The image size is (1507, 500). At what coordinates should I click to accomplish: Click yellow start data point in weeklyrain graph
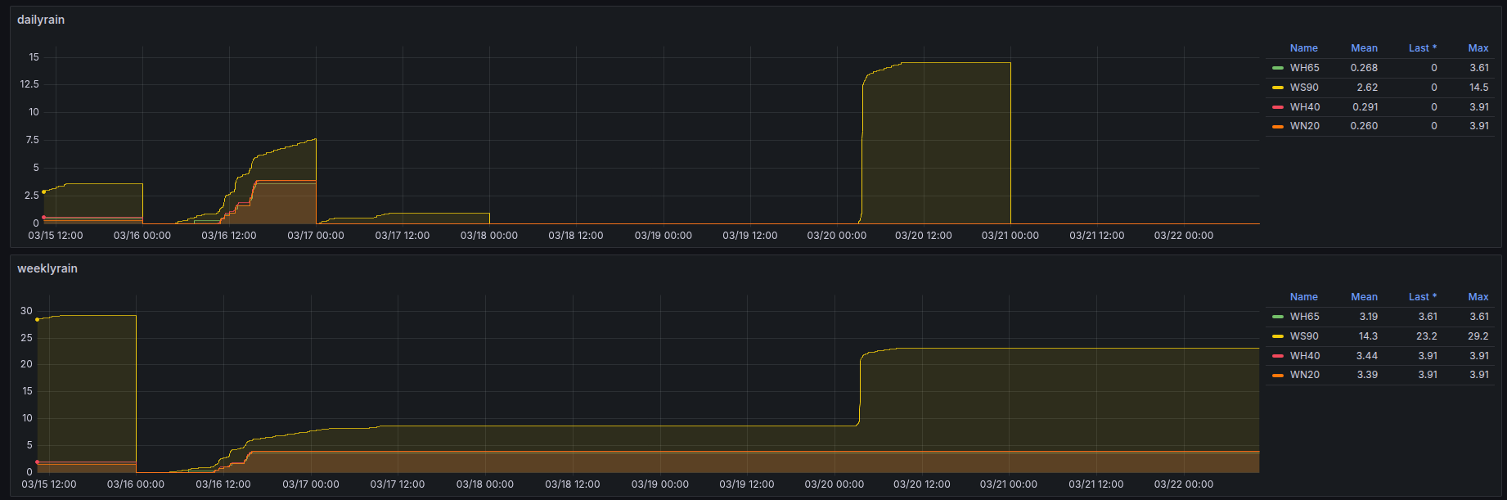(x=38, y=319)
